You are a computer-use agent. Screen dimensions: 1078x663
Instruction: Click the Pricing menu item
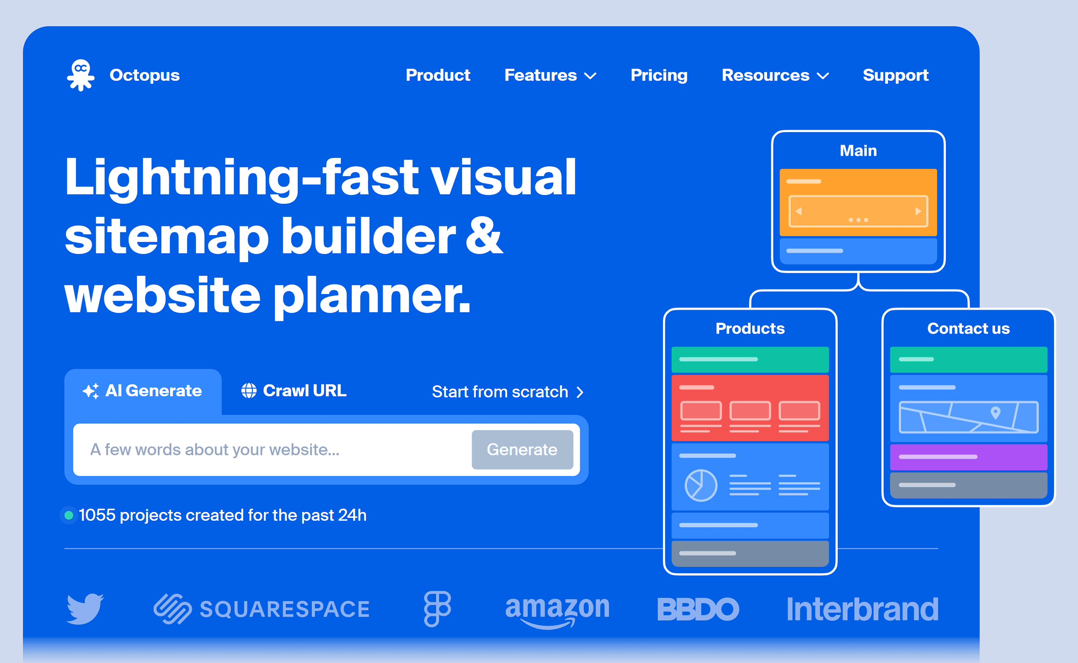(659, 75)
